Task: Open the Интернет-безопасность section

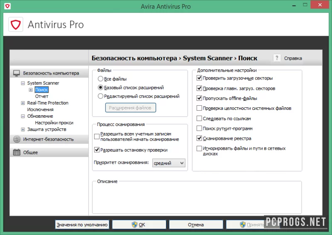Action: (49, 139)
